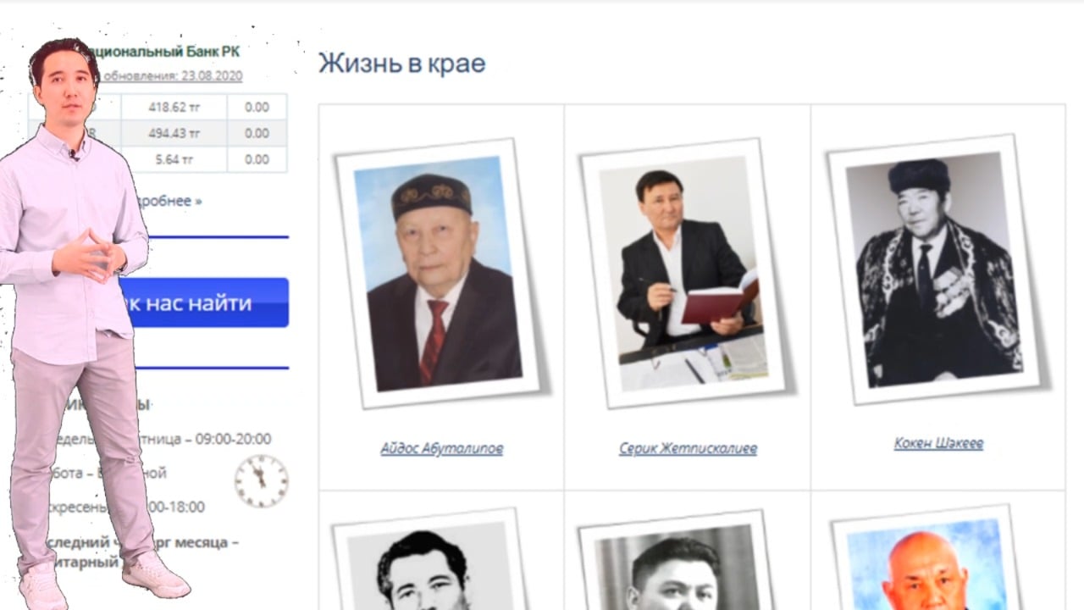Image resolution: width=1084 pixels, height=610 pixels.
Task: Click the photo of the man holding the red book
Action: [683, 273]
